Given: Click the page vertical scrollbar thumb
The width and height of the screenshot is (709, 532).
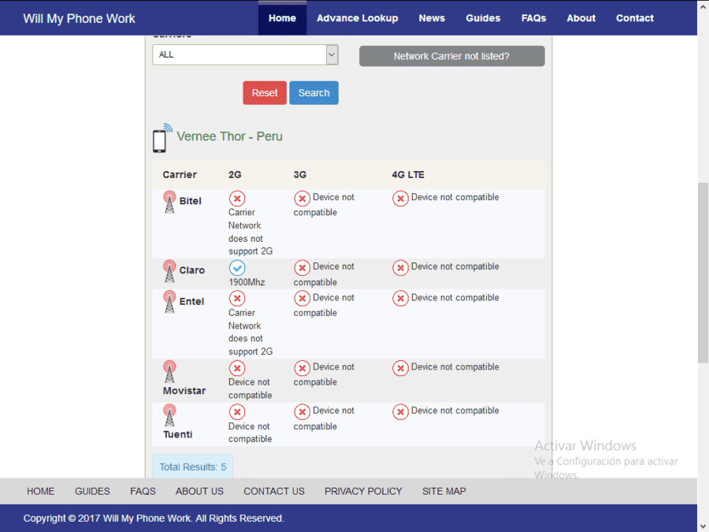Looking at the screenshot, I should click(x=703, y=273).
